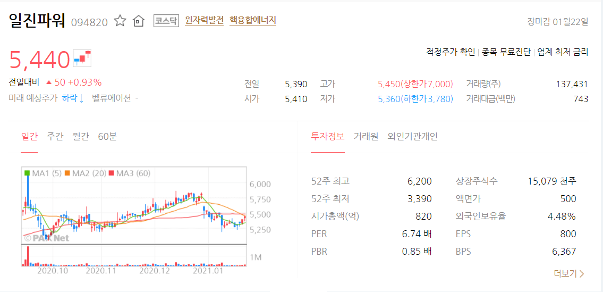Click the 일진파워 stock name heading
The width and height of the screenshot is (603, 292).
pos(37,20)
